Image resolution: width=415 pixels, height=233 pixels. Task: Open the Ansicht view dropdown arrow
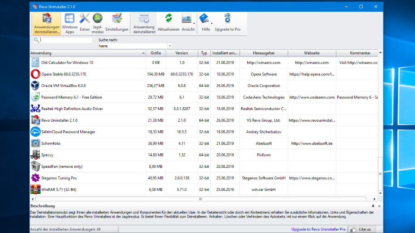point(194,23)
